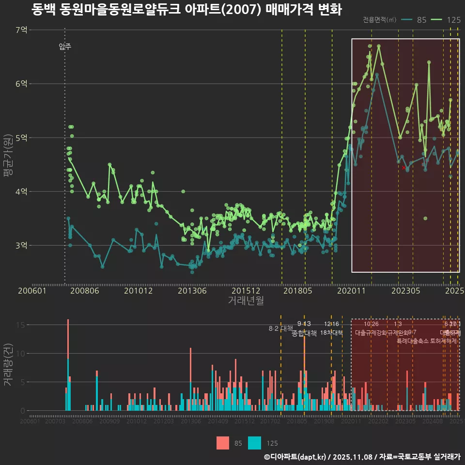Click the 201306 label on price chart axis

[192, 291]
